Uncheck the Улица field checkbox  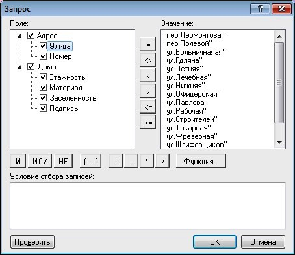point(43,46)
